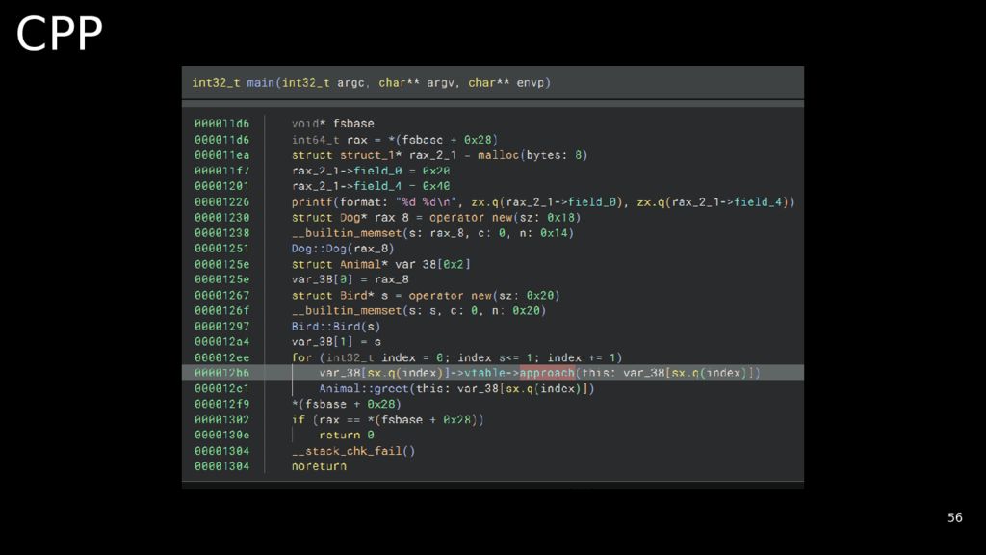The image size is (986, 555).
Task: Select the argc parameter in function signature
Action: click(350, 83)
